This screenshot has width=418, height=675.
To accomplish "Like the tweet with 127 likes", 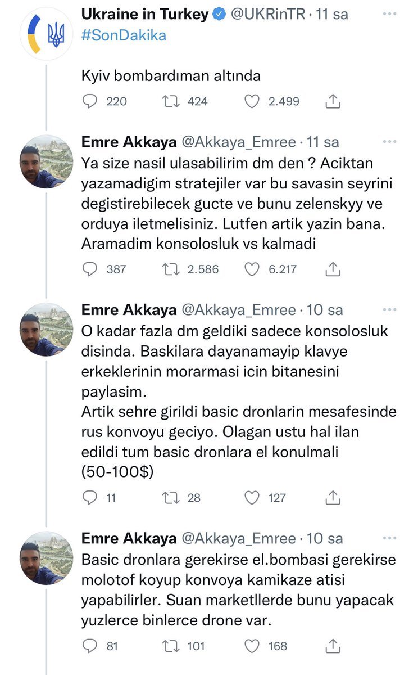I will click(x=253, y=497).
